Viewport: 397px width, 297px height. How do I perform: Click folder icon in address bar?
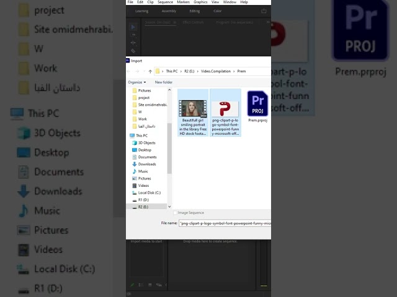[x=158, y=71]
